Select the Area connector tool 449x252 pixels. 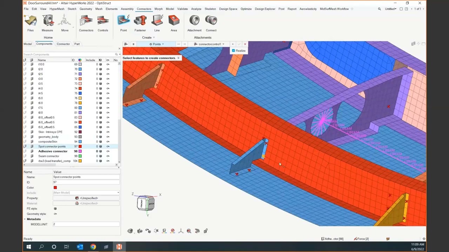(x=174, y=23)
